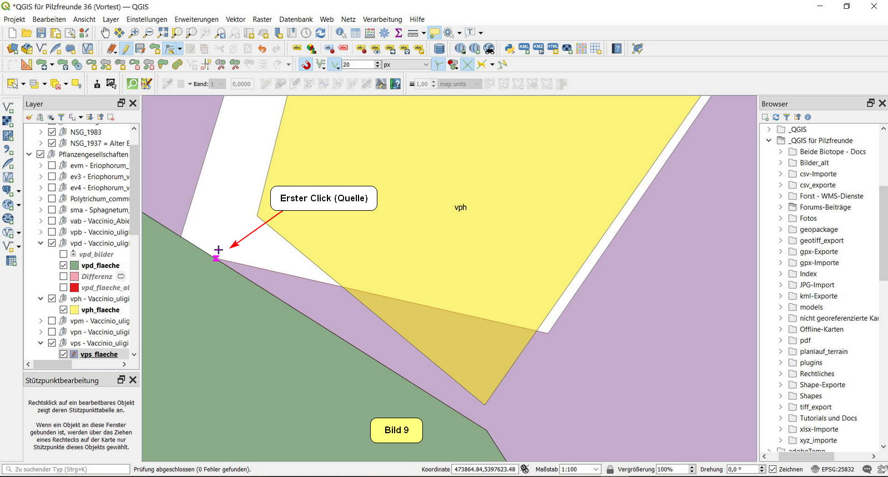
Task: Save the project with the floppy icon
Action: (x=41, y=33)
